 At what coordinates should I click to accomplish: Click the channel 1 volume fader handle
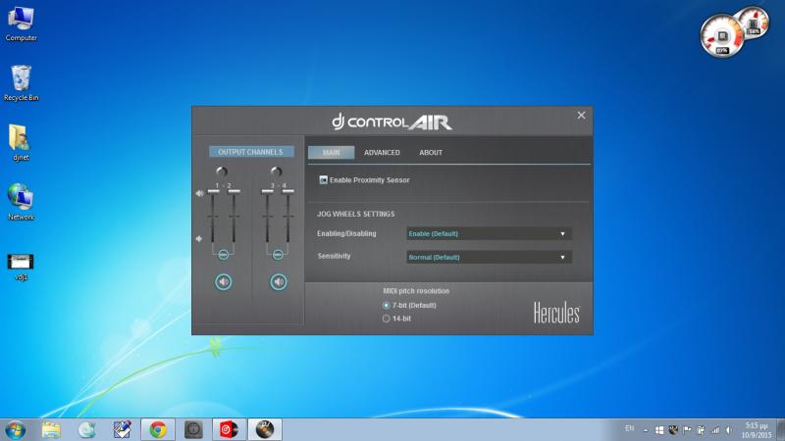[x=213, y=192]
